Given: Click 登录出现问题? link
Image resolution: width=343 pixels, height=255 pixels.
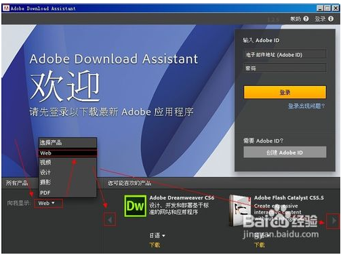Looking at the screenshot, I should click(306, 106).
